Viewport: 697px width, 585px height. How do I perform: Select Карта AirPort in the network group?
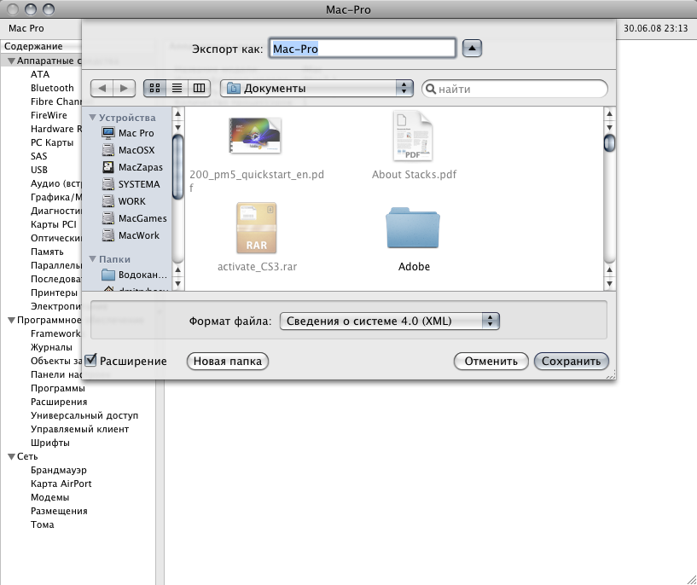tap(61, 484)
